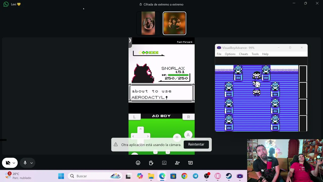This screenshot has width=323, height=182.
Task: Open the Windows Start menu
Action: [61, 176]
